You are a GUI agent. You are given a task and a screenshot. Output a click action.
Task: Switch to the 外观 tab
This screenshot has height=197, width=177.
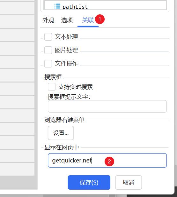[x=48, y=20]
